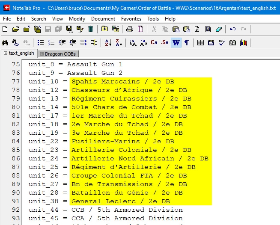Toggle paragraph marks with the pilcrow icon
The height and width of the screenshot is (225, 280).
click(186, 42)
